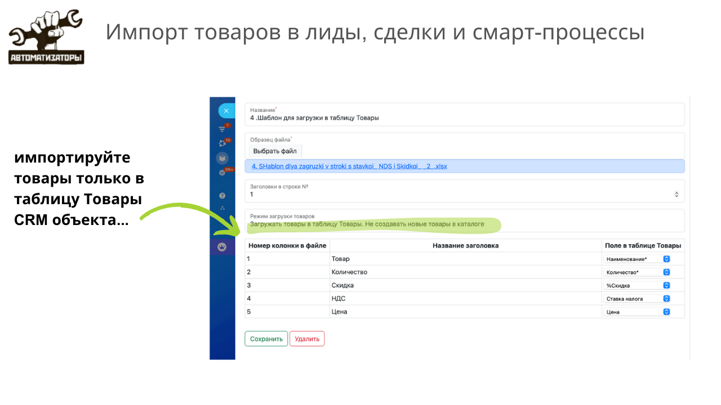The height and width of the screenshot is (405, 721).
Task: Open the filter icon with badge 7
Action: point(222,129)
